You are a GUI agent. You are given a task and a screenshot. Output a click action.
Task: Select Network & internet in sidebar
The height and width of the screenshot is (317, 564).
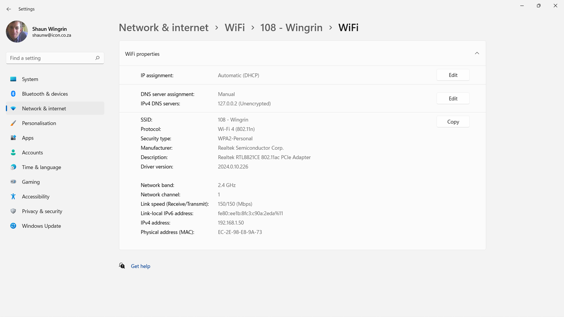point(55,109)
